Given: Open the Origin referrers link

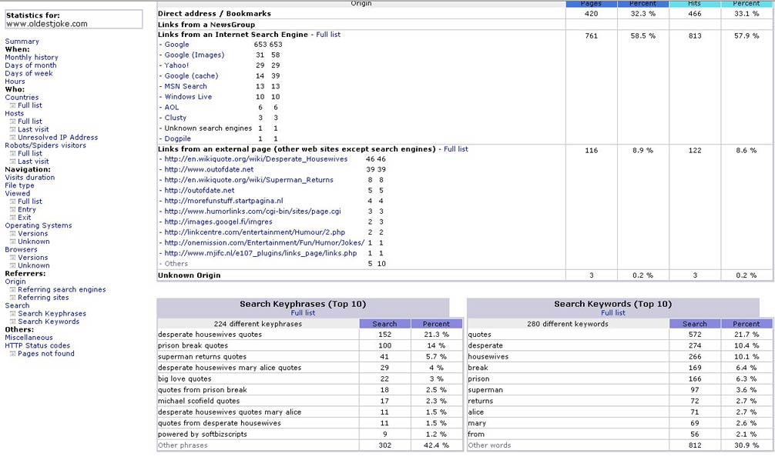Looking at the screenshot, I should [15, 282].
